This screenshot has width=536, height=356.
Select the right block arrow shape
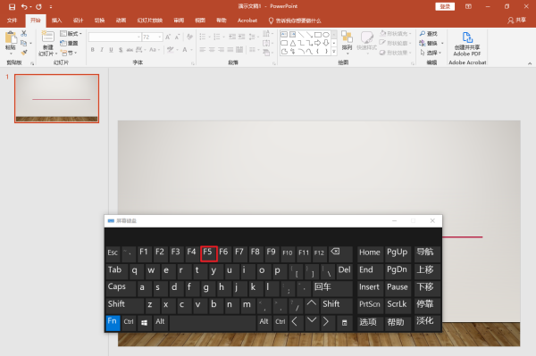click(x=317, y=43)
